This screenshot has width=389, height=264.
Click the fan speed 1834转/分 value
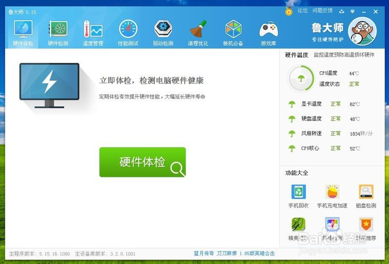coord(361,134)
